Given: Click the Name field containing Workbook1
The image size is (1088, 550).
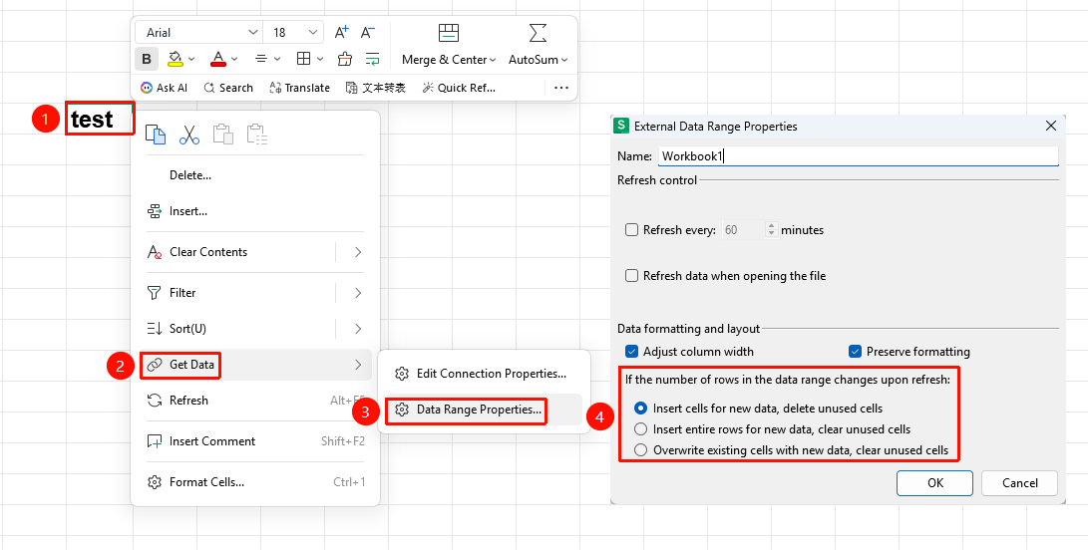Looking at the screenshot, I should click(858, 156).
